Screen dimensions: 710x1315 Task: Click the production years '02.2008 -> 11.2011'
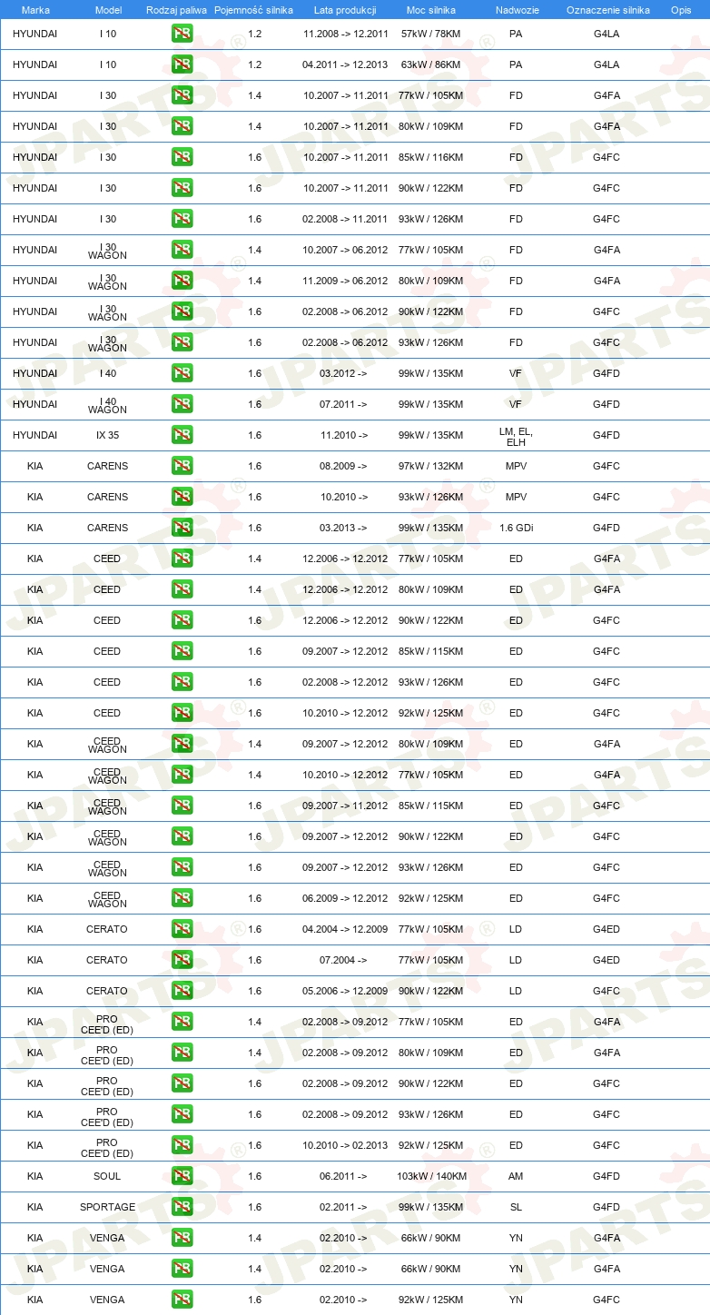345,219
